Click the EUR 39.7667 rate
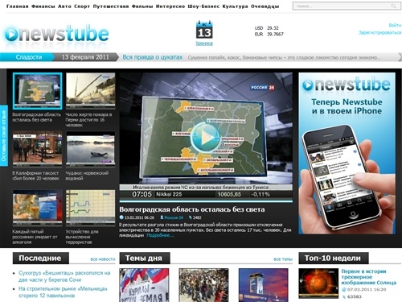Viewport: 402px width, 302px height. (269, 34)
